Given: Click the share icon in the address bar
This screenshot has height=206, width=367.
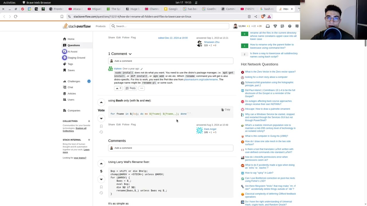Looking at the screenshot, I should [255, 17].
